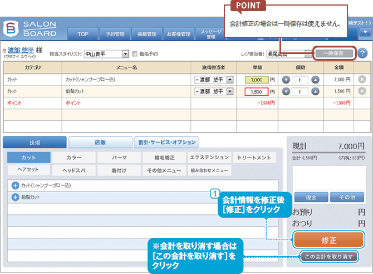Open the 施術担当者 dropdown in the first row

tap(230, 79)
